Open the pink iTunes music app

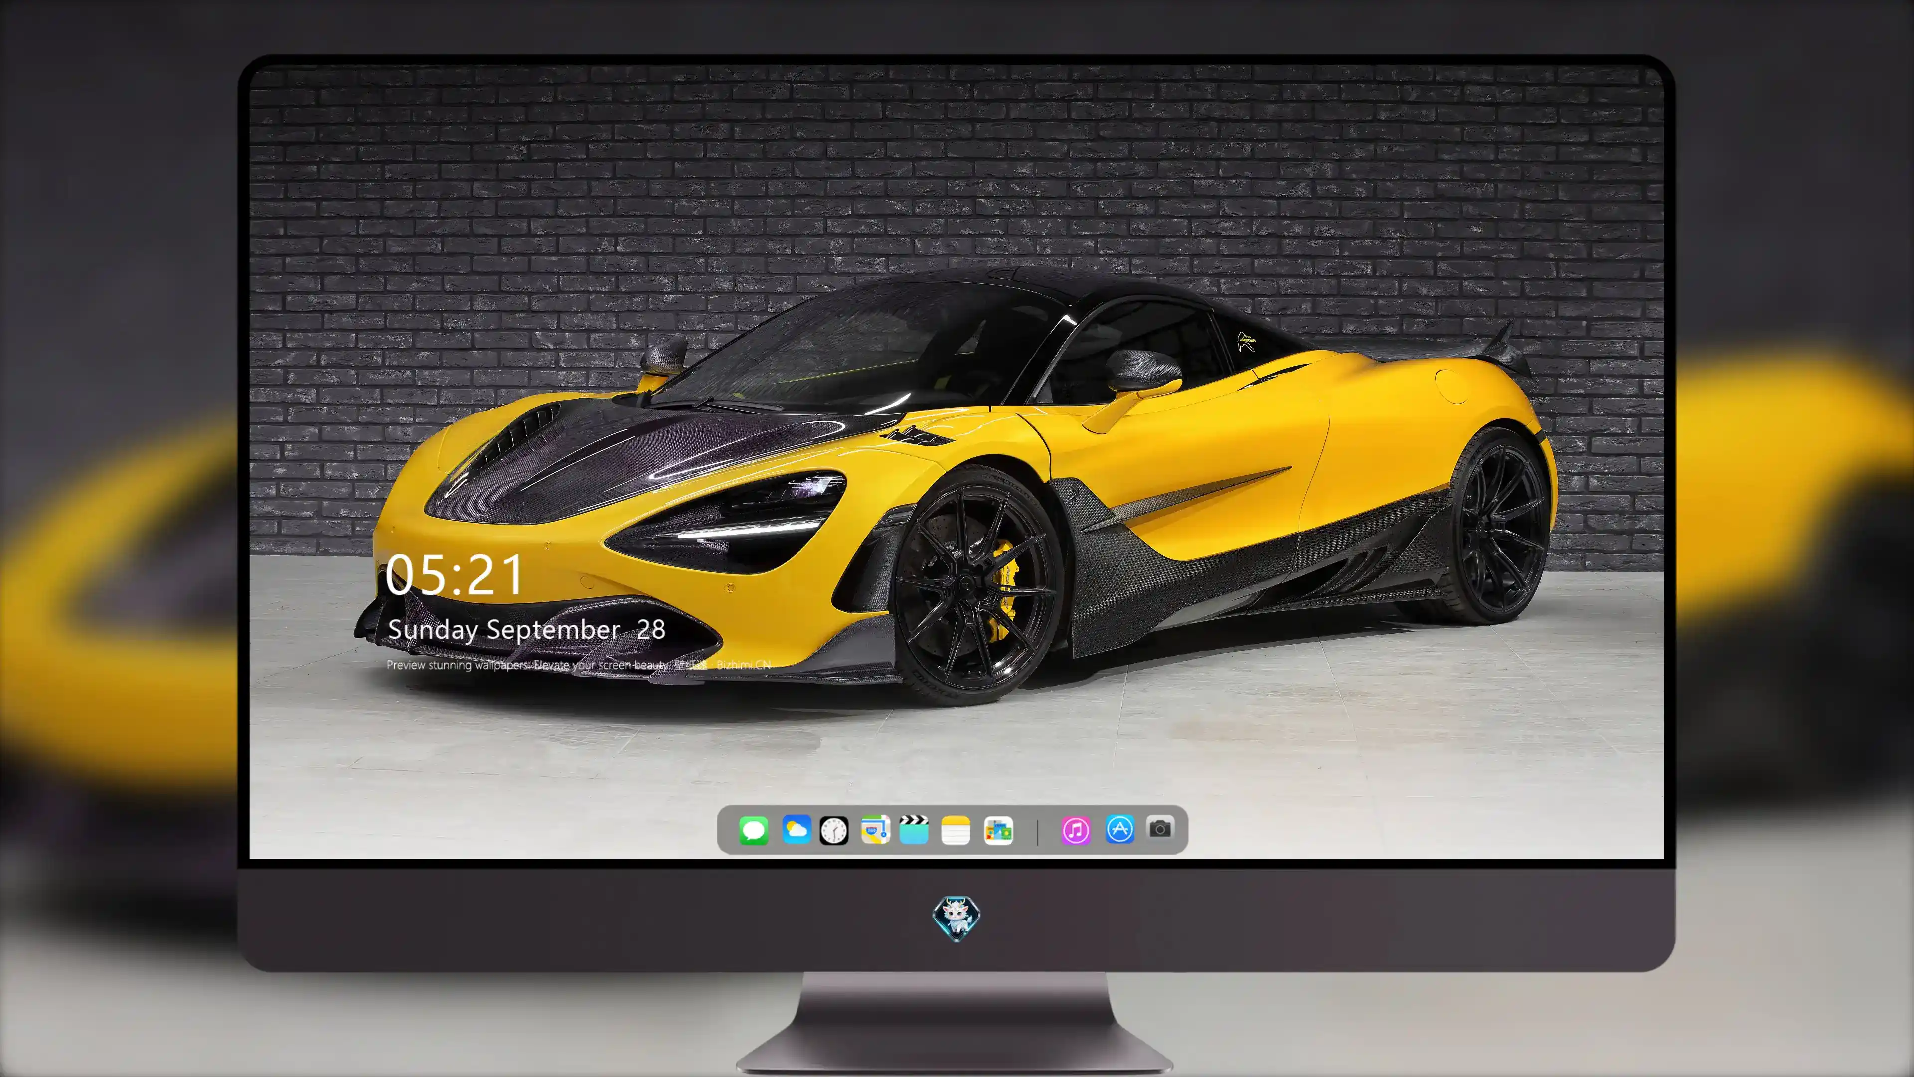[1076, 830]
